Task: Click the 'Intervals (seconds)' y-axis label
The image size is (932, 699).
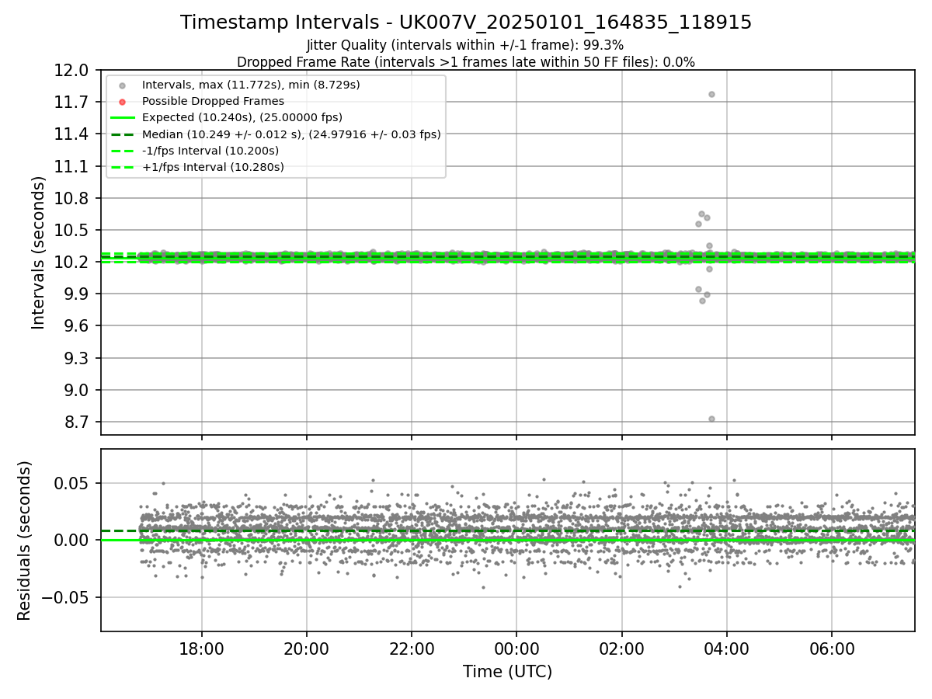Action: 39,252
